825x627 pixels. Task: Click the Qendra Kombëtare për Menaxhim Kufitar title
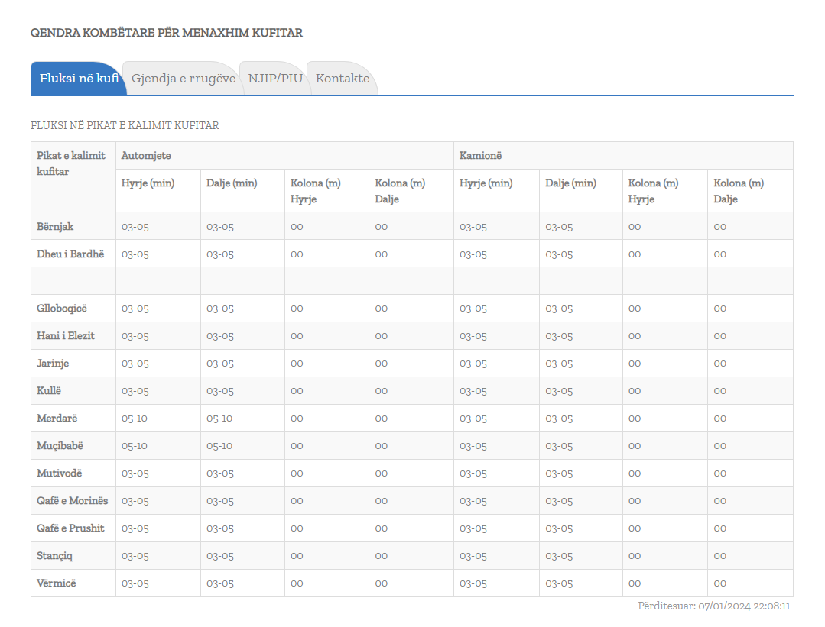tap(167, 33)
